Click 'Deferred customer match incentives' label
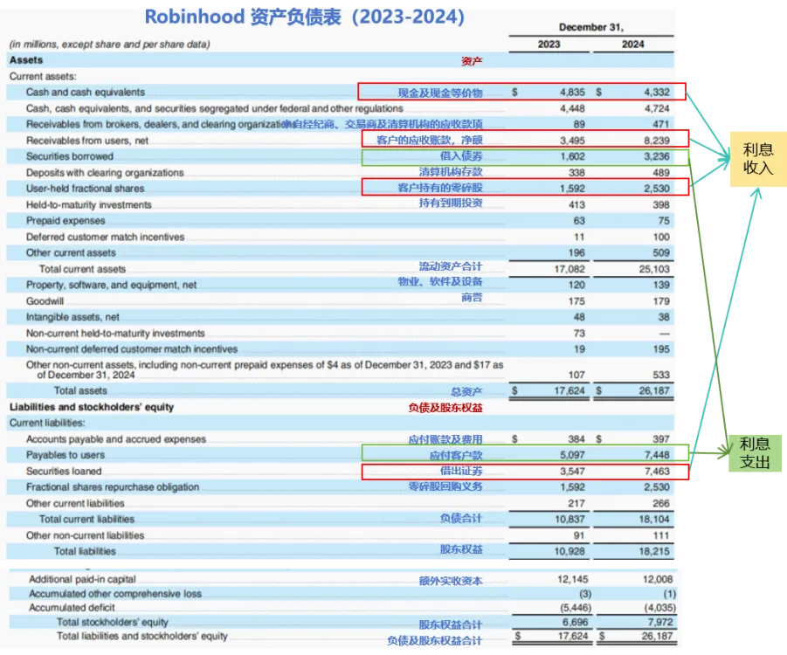 pos(106,237)
